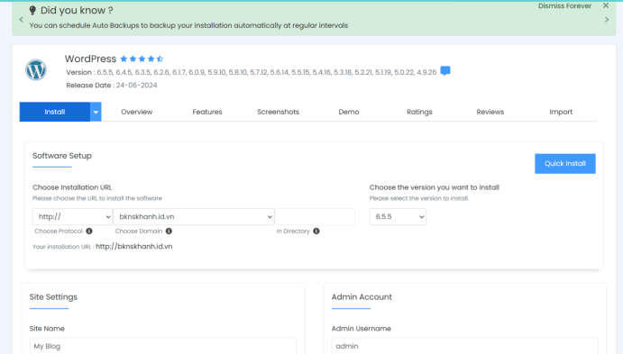Click the lightbulb icon beside Did you know

pyautogui.click(x=32, y=10)
